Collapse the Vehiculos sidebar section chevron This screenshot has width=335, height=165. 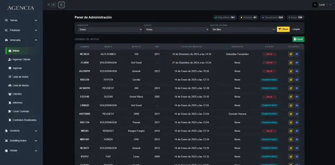click(36, 40)
